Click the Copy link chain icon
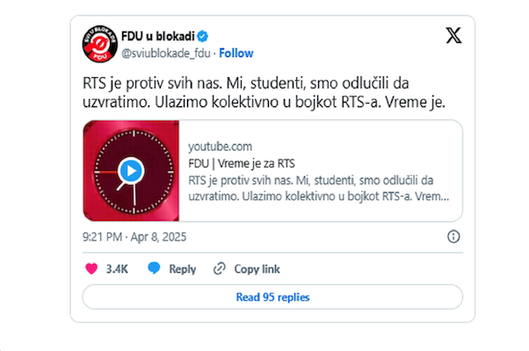Viewport: 529px width, 351px height. pyautogui.click(x=220, y=269)
